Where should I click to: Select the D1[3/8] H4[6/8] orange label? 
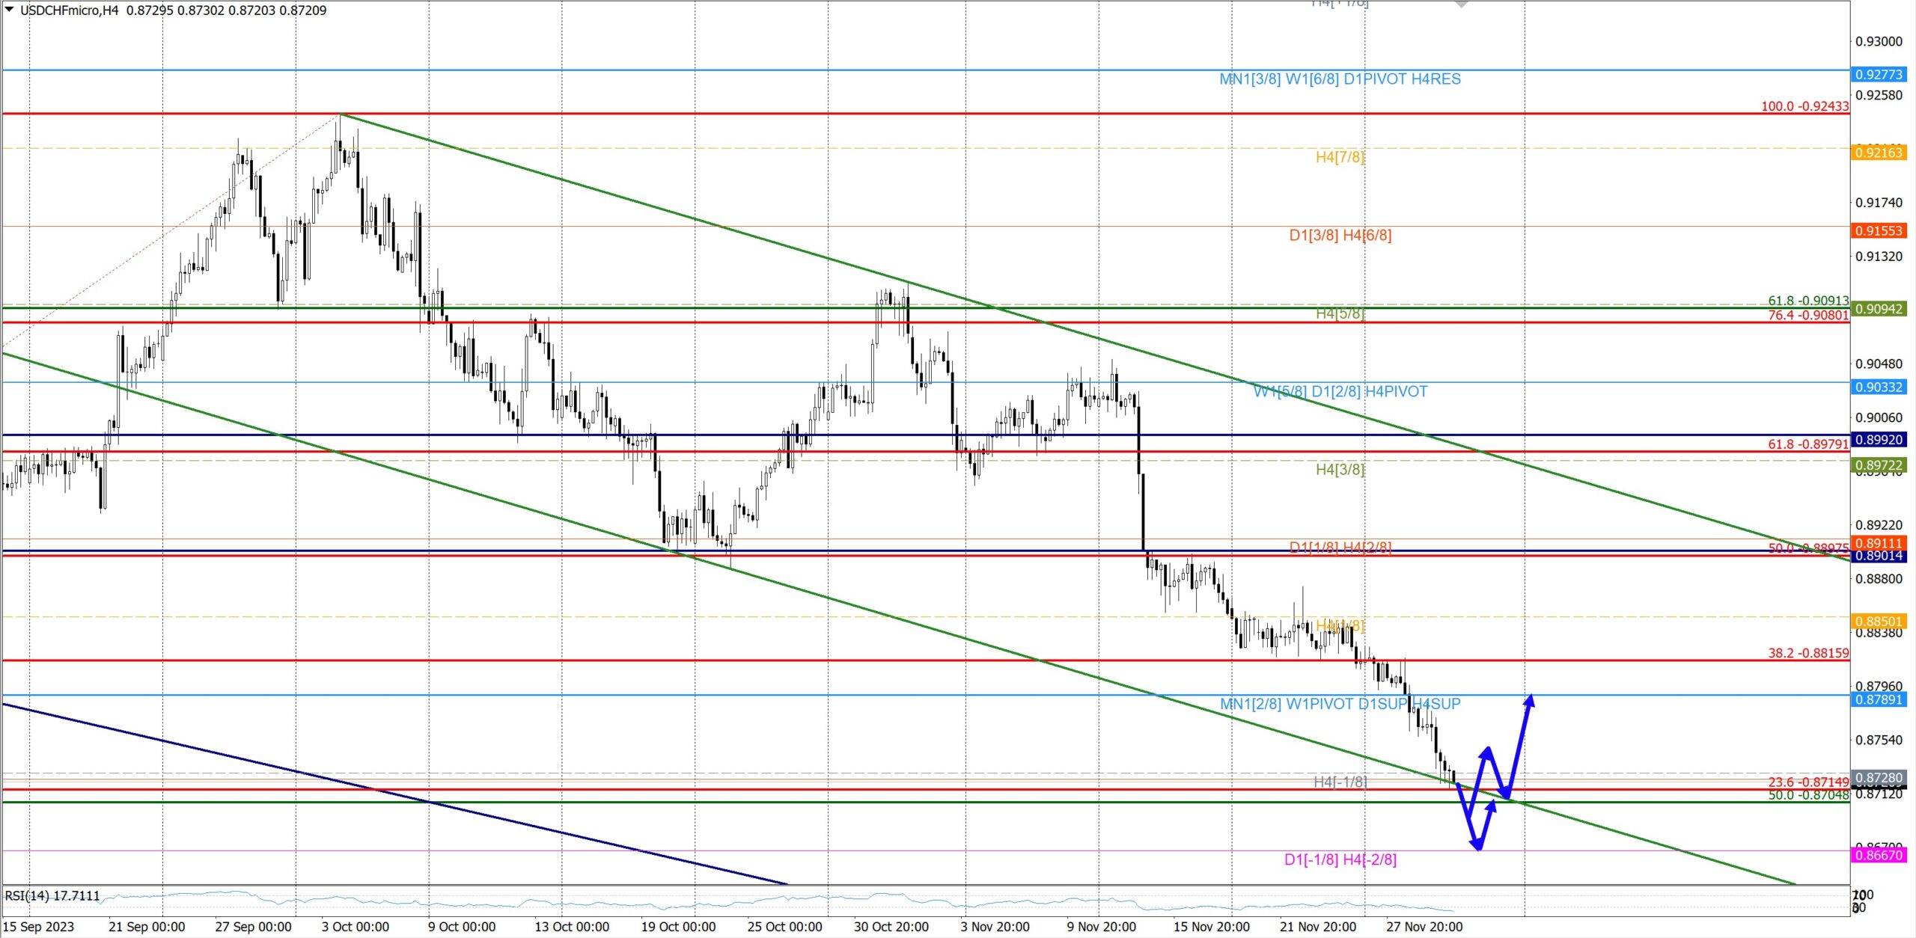click(x=1340, y=236)
